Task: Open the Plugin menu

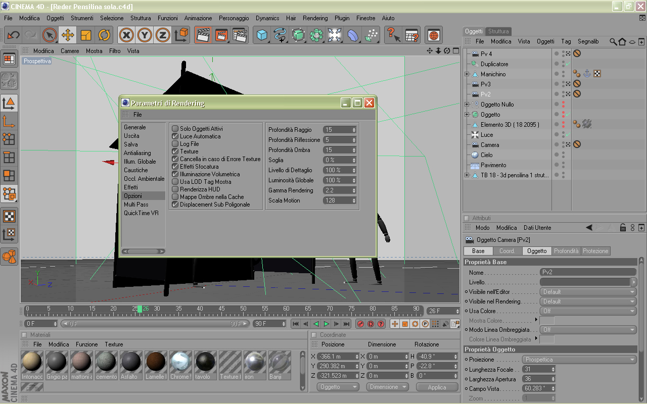Action: pyautogui.click(x=342, y=18)
